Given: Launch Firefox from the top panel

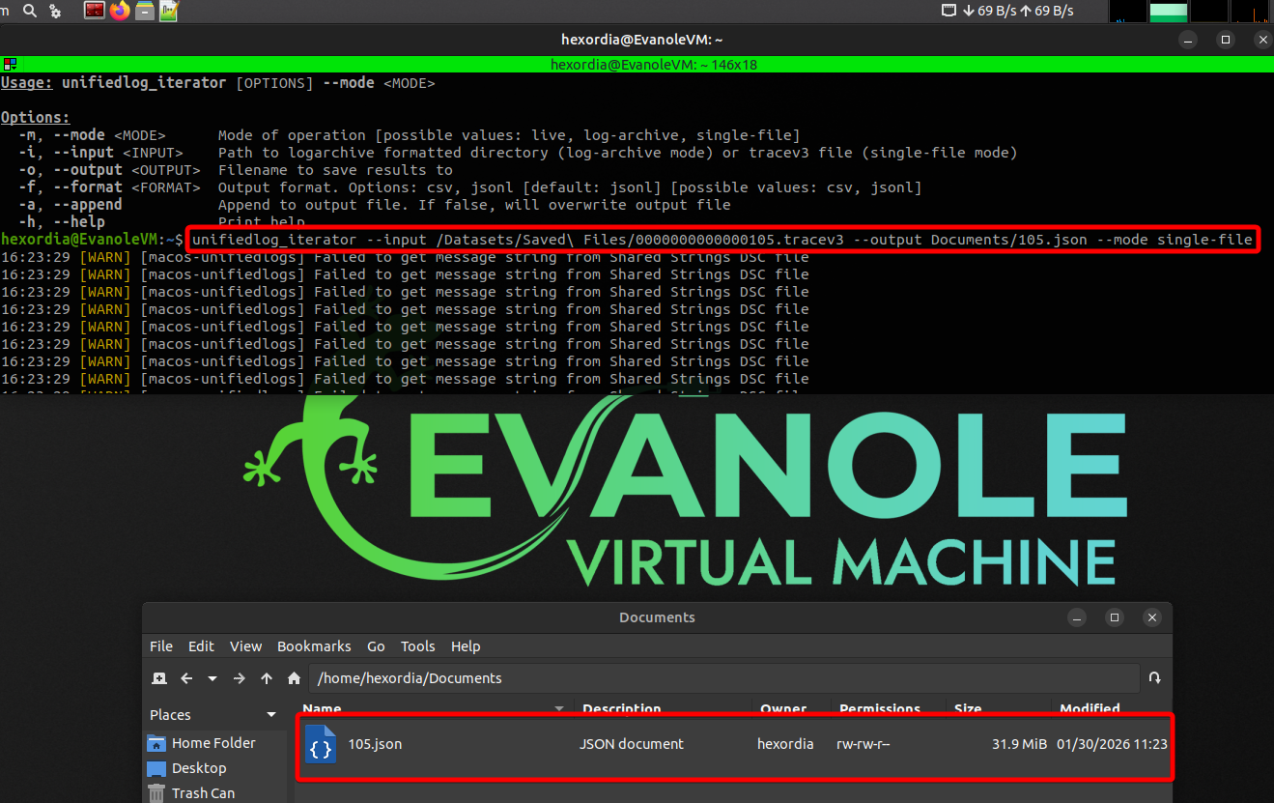Looking at the screenshot, I should (x=120, y=12).
